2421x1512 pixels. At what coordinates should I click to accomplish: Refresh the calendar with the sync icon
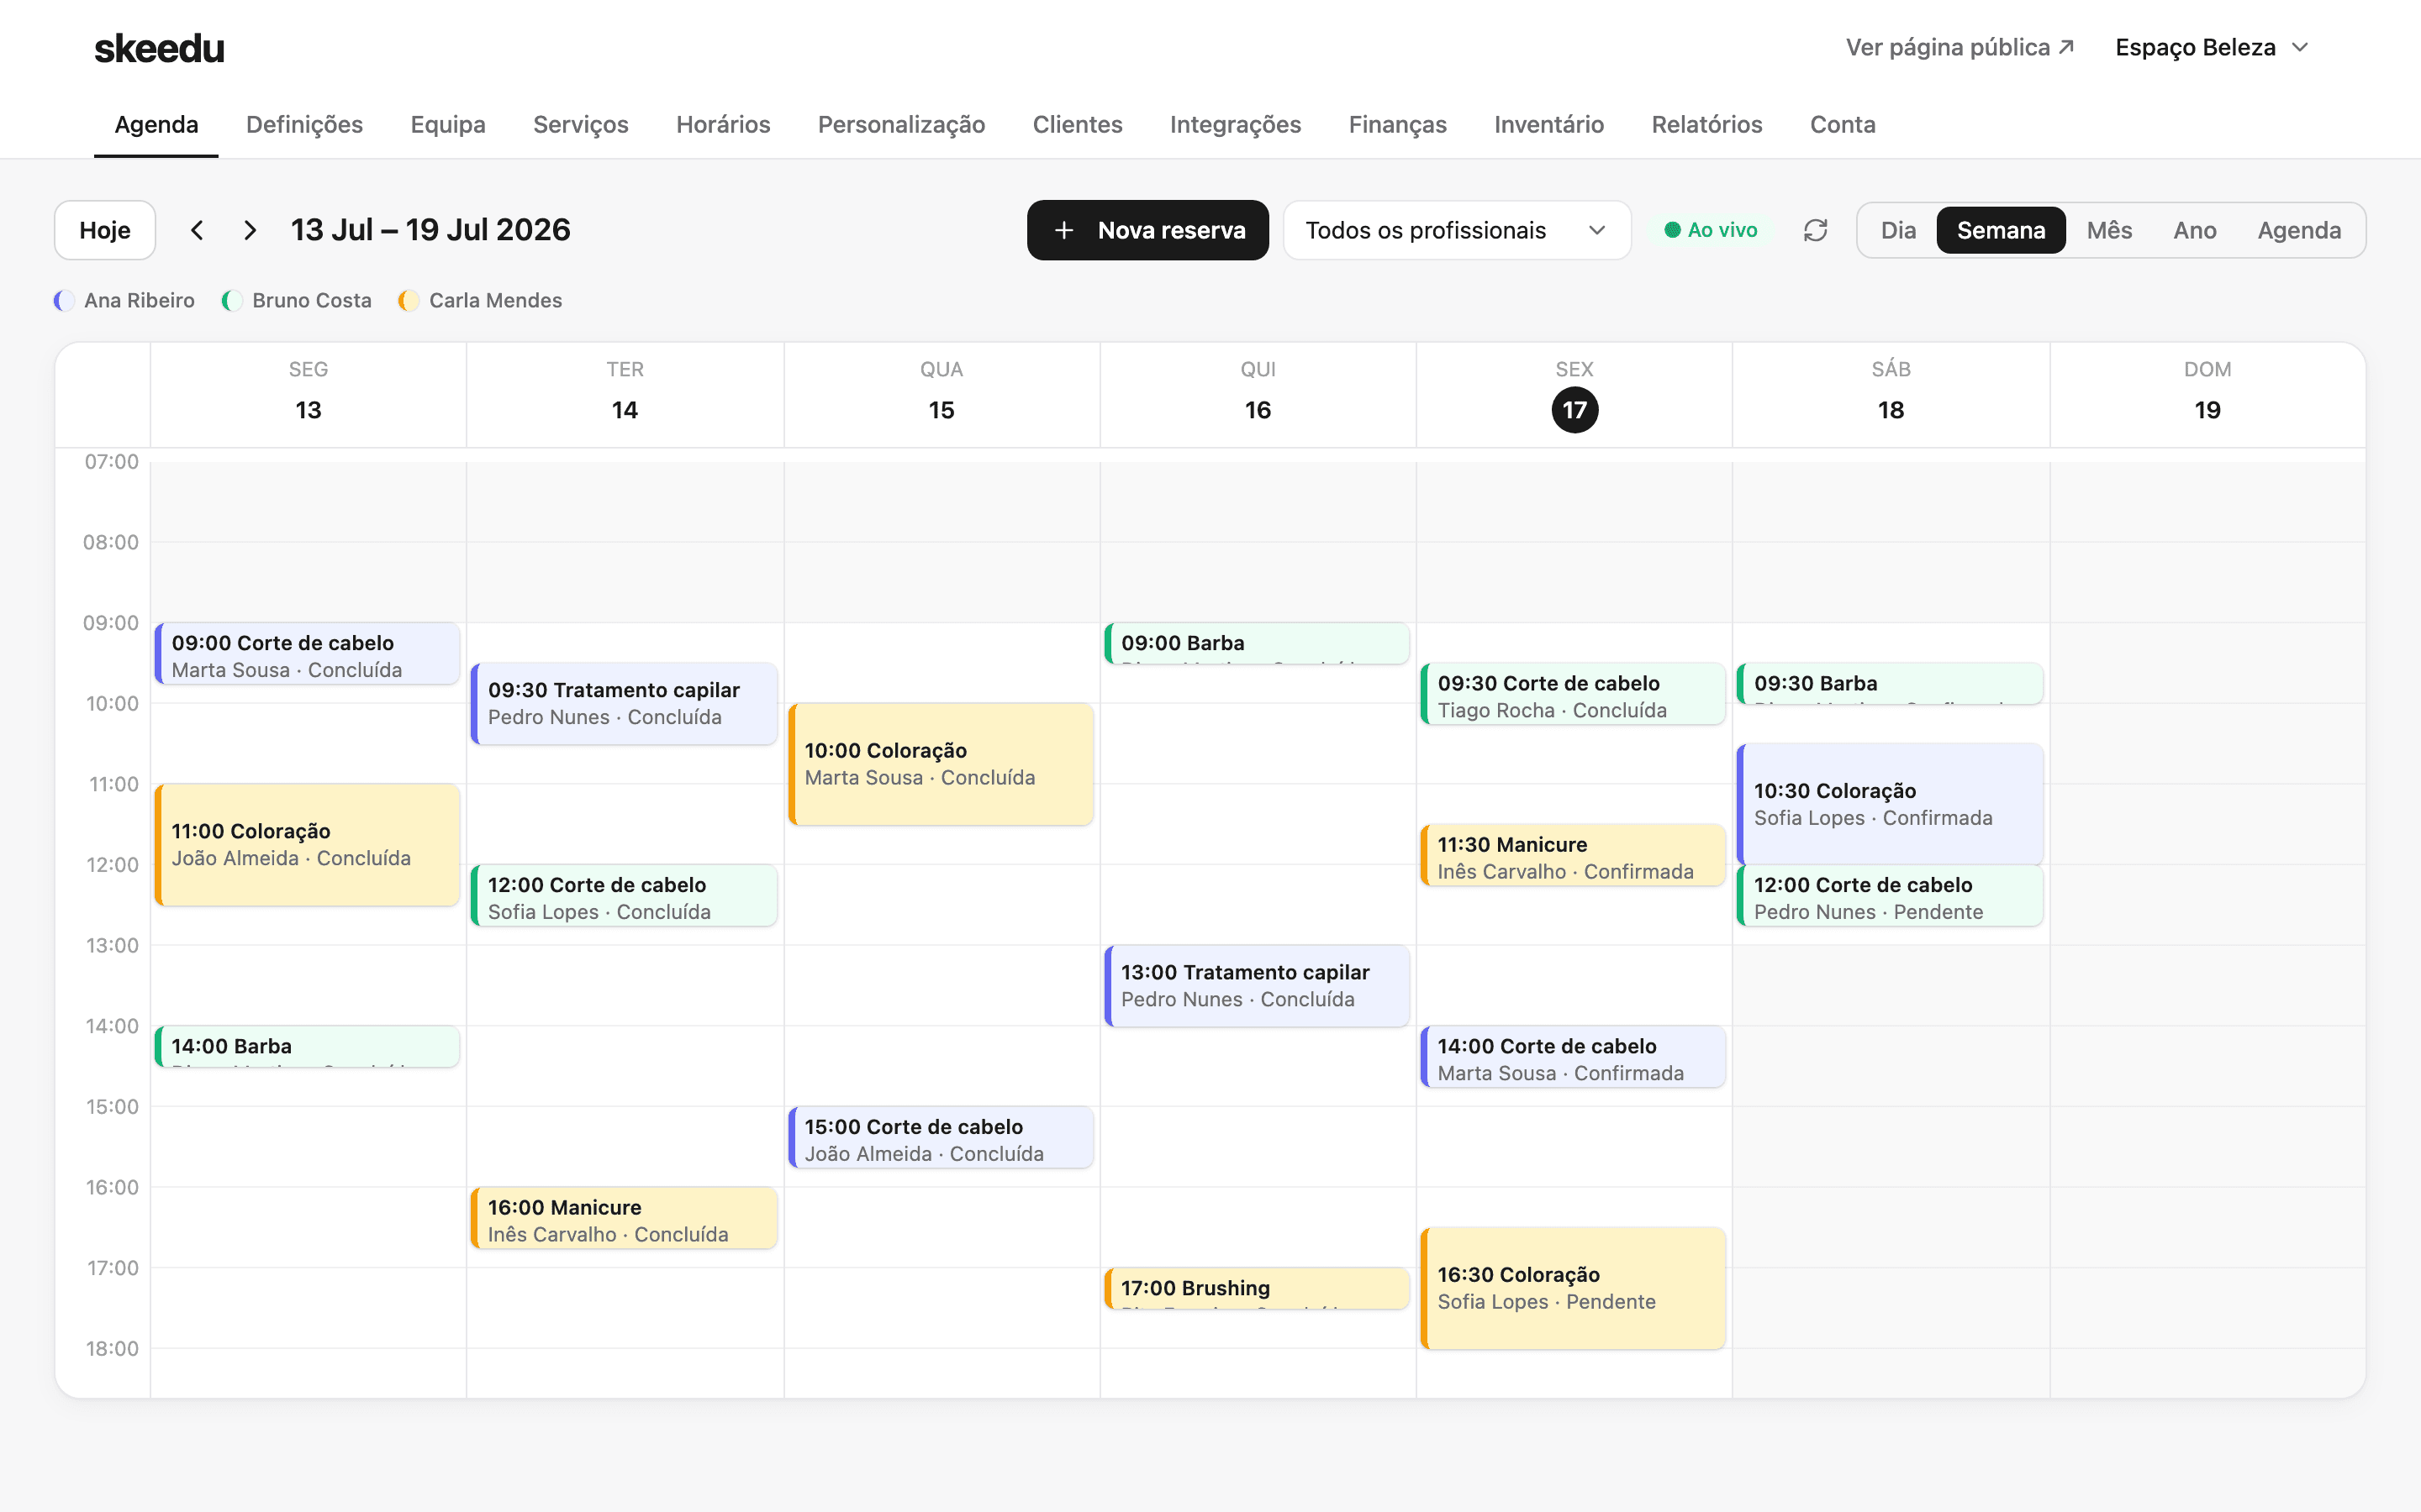1815,230
